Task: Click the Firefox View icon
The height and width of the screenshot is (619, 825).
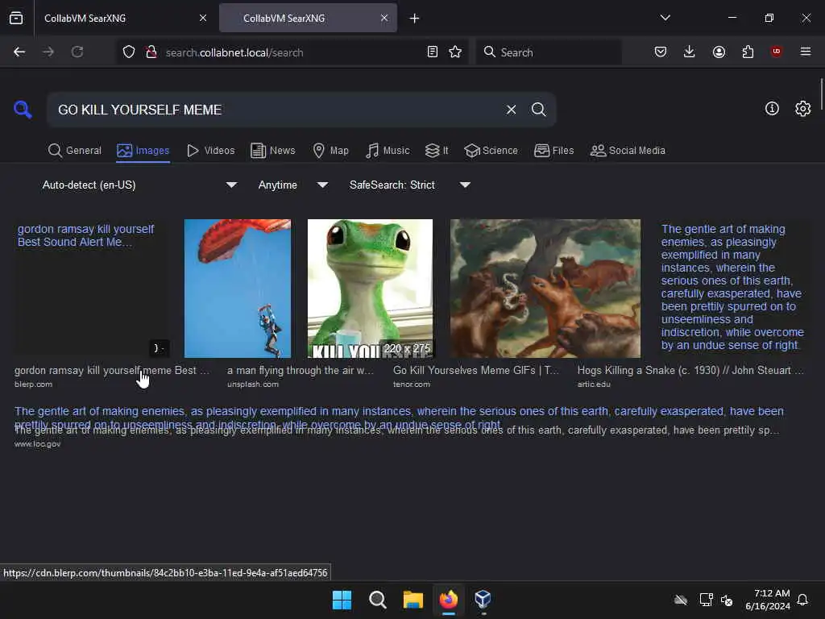Action: pyautogui.click(x=16, y=18)
